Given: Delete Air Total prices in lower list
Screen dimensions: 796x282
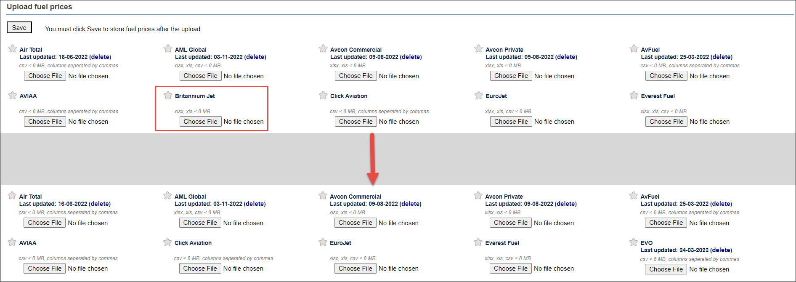Looking at the screenshot, I should pos(100,204).
